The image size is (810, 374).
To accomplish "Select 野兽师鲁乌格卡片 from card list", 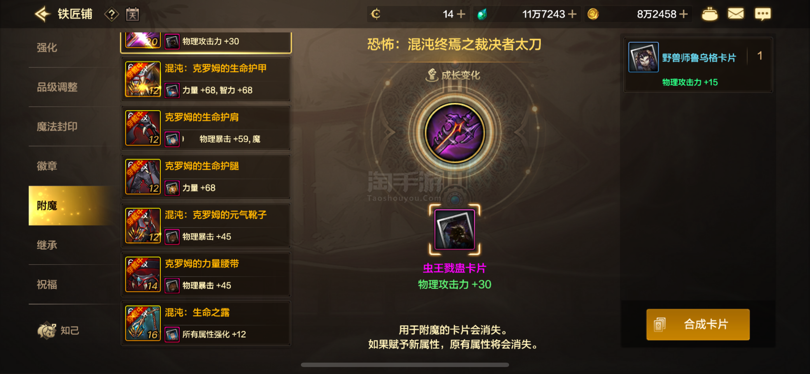I will (x=698, y=65).
